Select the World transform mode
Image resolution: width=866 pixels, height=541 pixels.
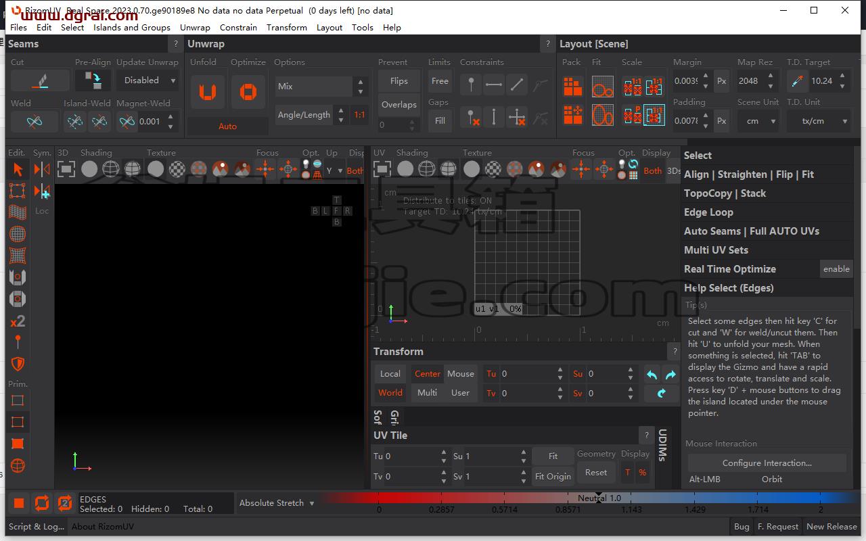pos(390,393)
